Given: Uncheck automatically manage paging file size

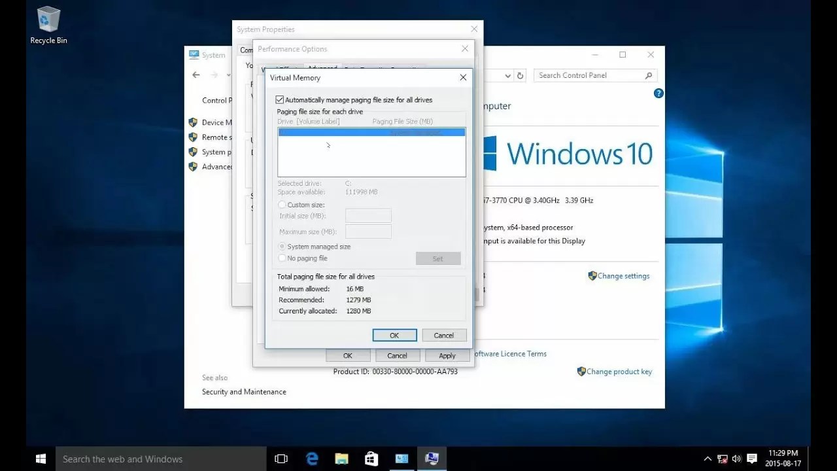Looking at the screenshot, I should click(279, 99).
